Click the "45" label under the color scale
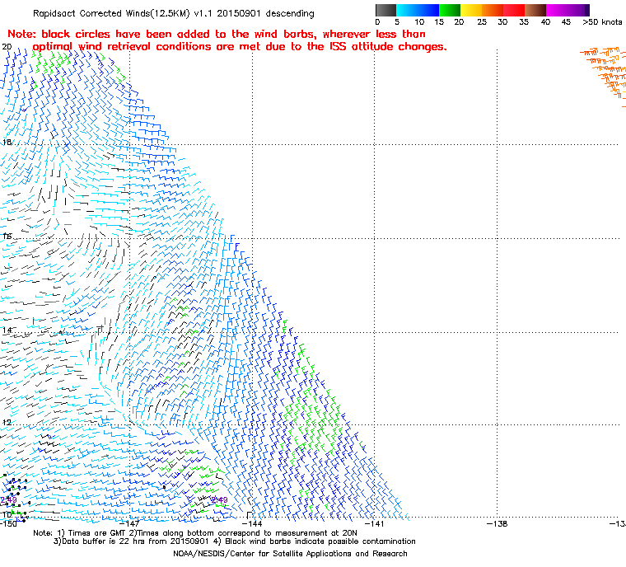Viewport: 626px width, 567px height. point(566,22)
